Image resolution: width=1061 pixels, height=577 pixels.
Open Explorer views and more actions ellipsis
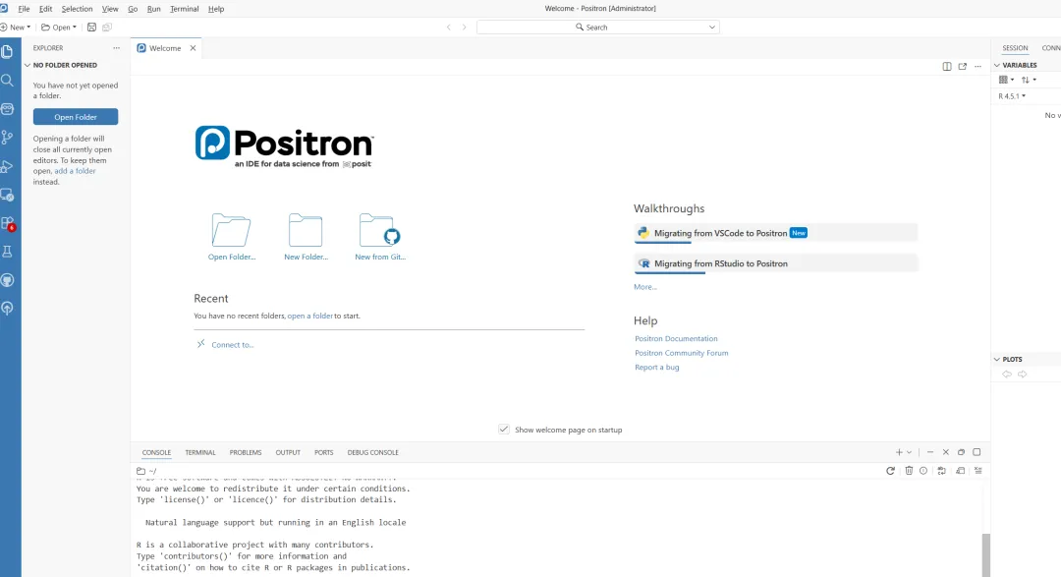click(x=116, y=48)
